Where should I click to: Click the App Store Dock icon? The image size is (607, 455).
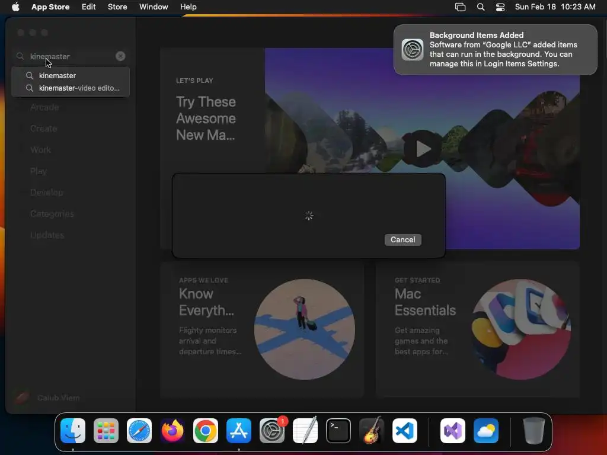239,431
